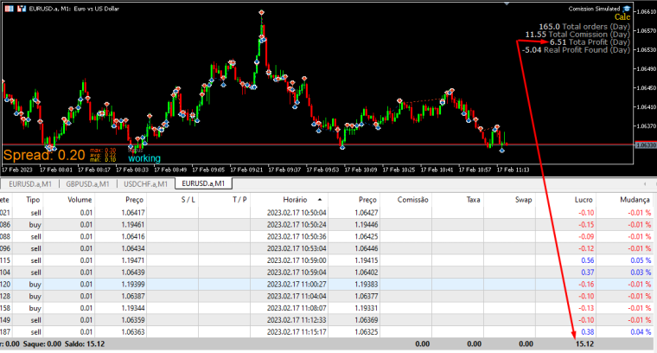The height and width of the screenshot is (353, 657).
Task: Click the Saque: 0.00 summary text
Action: coord(42,343)
